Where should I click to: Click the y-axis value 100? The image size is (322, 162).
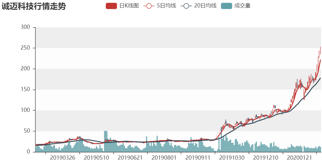pyautogui.click(x=25, y=110)
